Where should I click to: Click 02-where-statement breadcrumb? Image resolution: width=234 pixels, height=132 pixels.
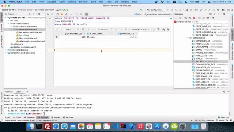tap(45, 10)
